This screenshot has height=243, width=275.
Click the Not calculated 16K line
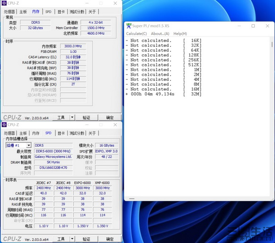(164, 40)
